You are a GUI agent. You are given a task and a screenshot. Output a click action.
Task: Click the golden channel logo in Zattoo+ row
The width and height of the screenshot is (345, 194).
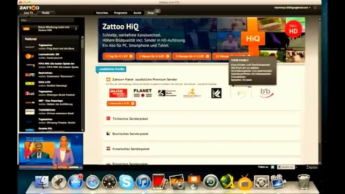pos(192,93)
